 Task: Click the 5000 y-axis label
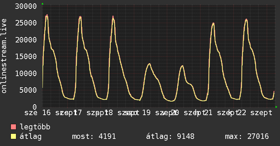click(x=28, y=90)
